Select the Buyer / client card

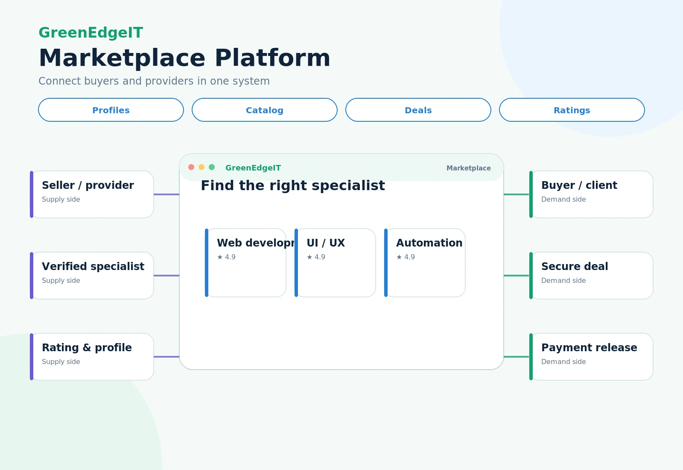tap(591, 194)
